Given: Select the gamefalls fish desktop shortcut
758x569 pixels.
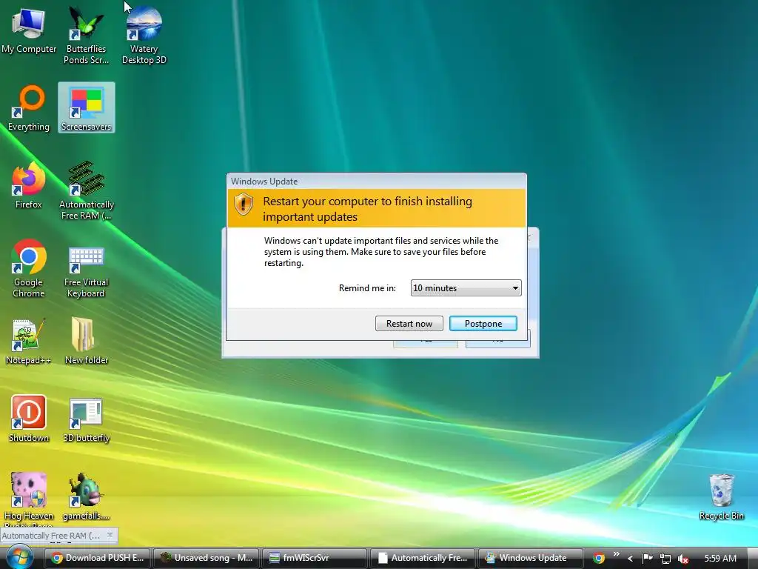Looking at the screenshot, I should 86,497.
